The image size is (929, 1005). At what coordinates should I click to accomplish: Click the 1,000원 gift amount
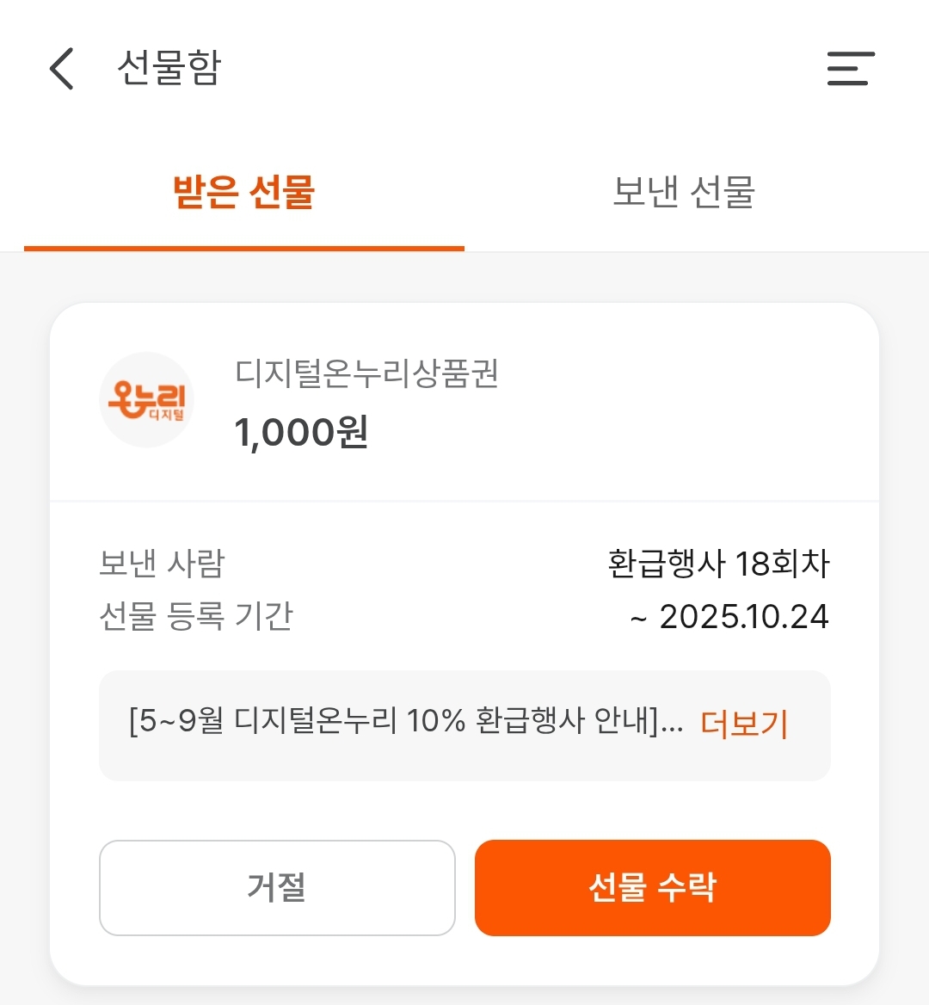point(301,432)
